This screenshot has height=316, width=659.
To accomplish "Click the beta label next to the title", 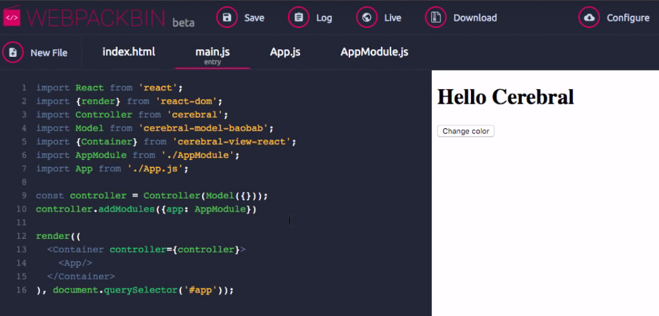I will tap(183, 22).
